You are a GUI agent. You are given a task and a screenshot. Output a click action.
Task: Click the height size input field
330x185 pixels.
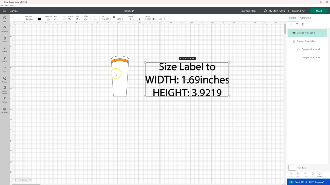119,19
